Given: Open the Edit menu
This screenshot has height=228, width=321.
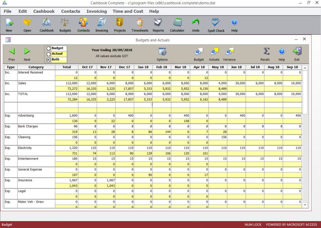Looking at the screenshot, I should point(23,11).
